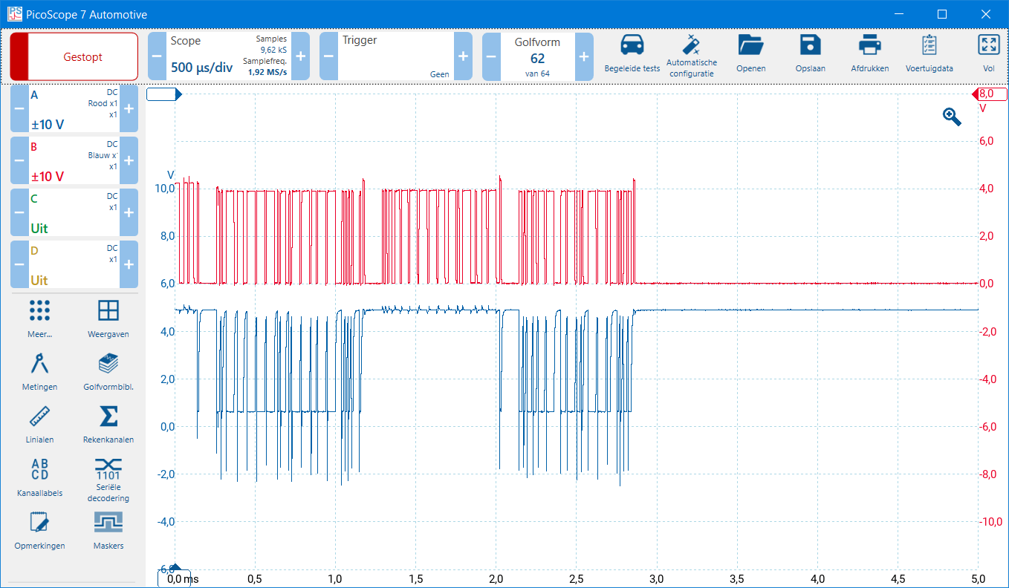Screen dimensions: 1009x588
Task: Open the Seriële decodering tool
Action: tap(108, 469)
